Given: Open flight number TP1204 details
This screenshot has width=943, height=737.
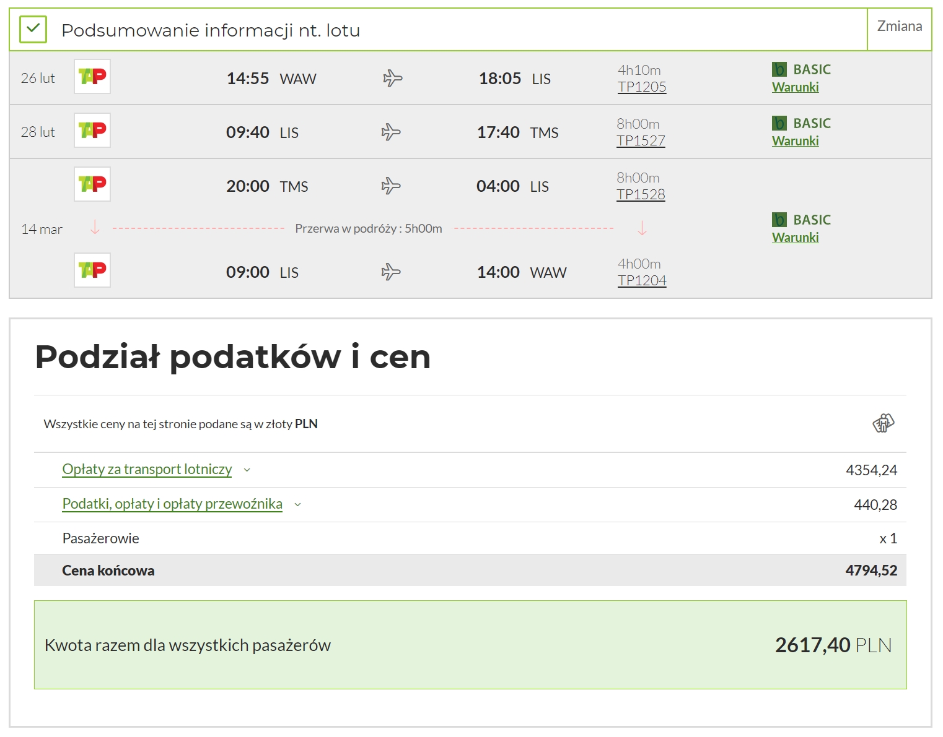Looking at the screenshot, I should click(x=642, y=280).
